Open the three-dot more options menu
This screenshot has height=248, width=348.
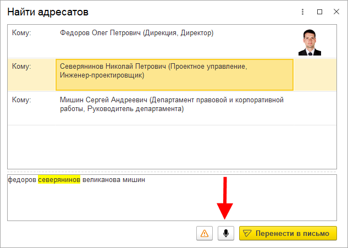pos(302,12)
